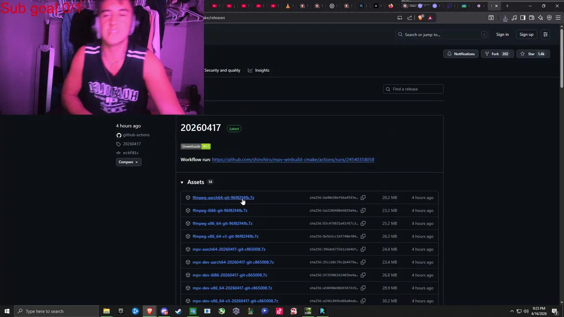Focus GitHub Search or jump to field

[442, 34]
